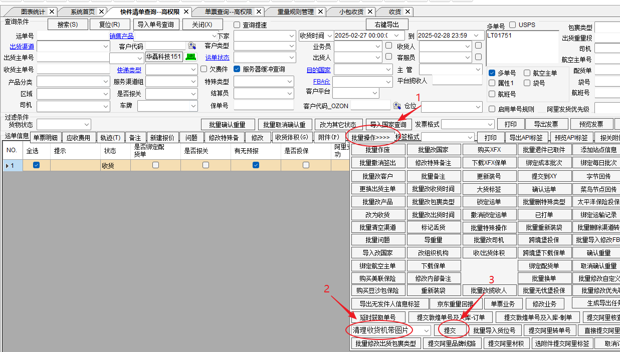Check the 航空主单 checkbox
Viewport: 620px width, 352px height.
[527, 73]
